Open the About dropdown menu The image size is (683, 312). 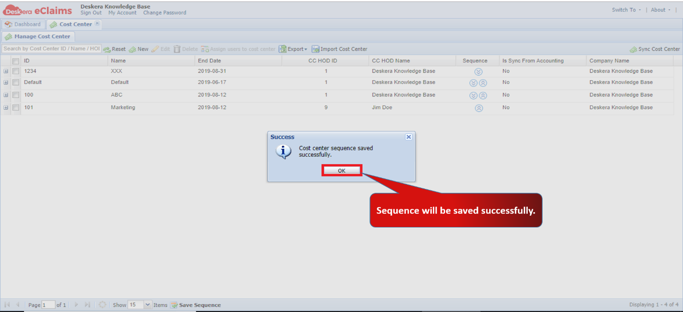660,10
